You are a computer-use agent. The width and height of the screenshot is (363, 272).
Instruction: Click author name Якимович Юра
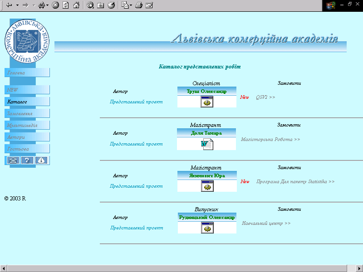[x=207, y=175]
